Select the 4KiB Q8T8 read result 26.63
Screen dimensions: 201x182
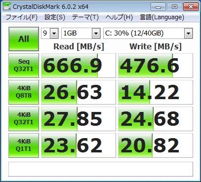79,92
